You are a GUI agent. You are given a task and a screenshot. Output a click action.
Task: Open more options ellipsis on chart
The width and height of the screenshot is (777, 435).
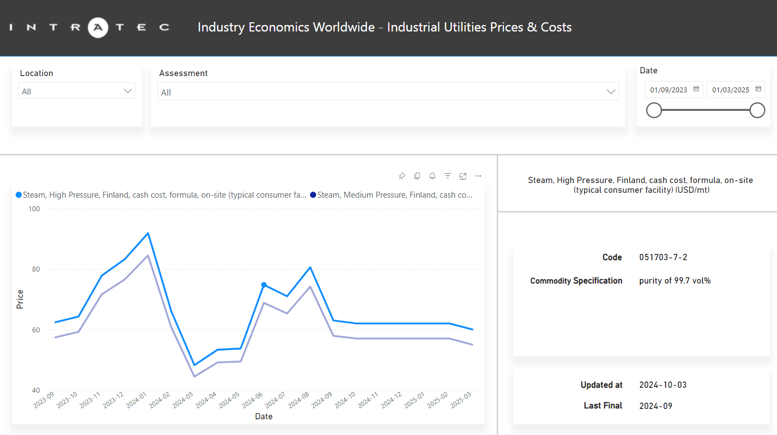tap(478, 176)
